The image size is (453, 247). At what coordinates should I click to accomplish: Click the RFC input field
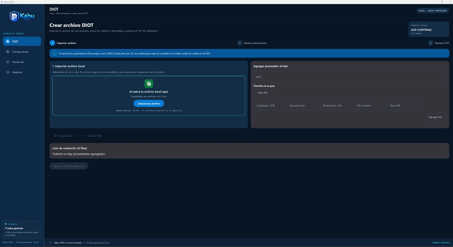350,77
